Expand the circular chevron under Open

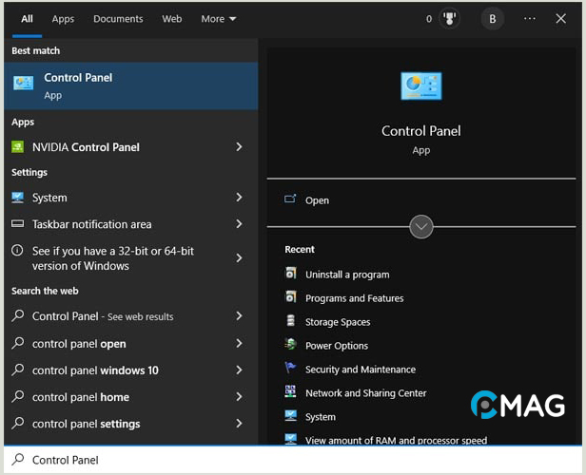point(421,226)
